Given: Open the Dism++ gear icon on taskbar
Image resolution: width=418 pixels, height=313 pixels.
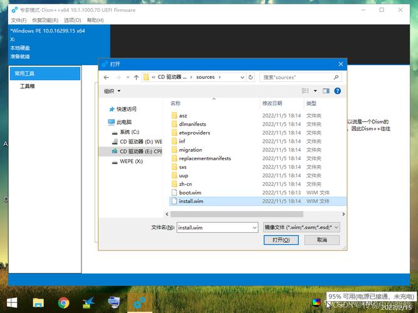Looking at the screenshot, I should [x=140, y=303].
